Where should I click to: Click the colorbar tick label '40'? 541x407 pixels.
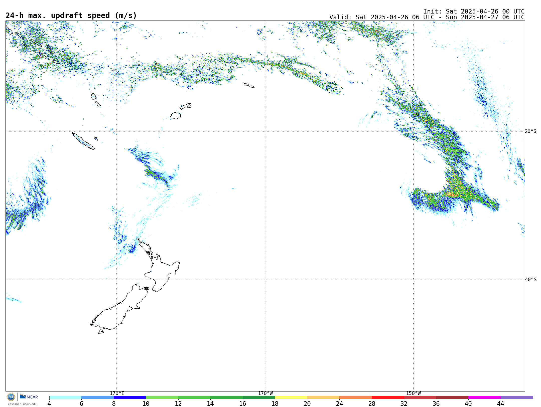coord(468,403)
